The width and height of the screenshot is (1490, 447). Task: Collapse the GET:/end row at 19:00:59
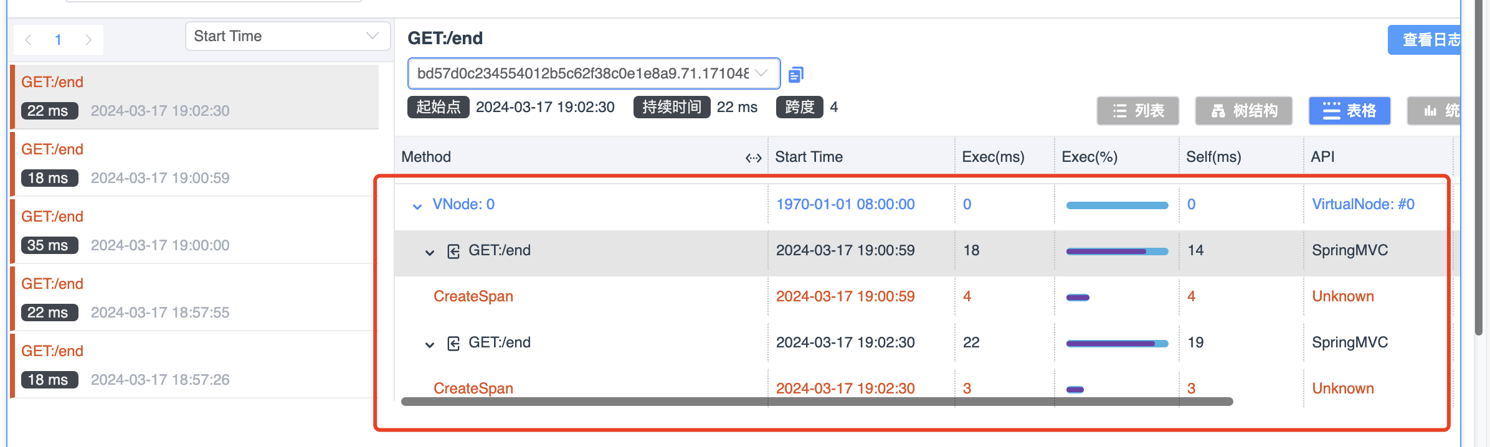(430, 252)
